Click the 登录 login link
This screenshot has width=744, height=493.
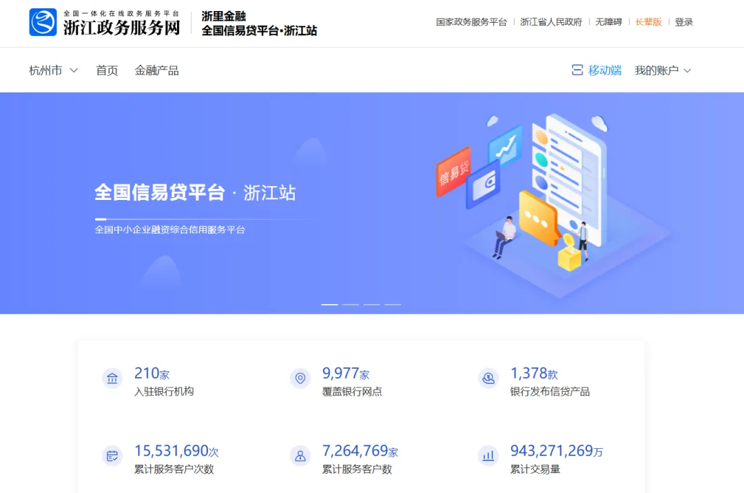pyautogui.click(x=684, y=22)
